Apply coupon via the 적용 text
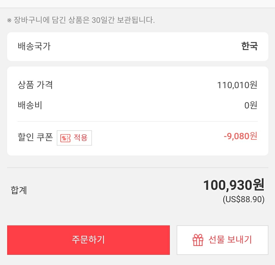Screen dimensions: 275x265 point(80,138)
